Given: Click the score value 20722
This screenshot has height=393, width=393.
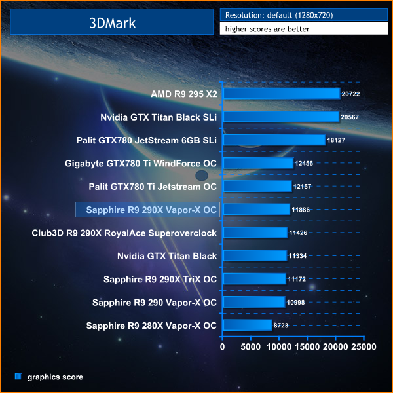Looking at the screenshot, I should pyautogui.click(x=350, y=94).
